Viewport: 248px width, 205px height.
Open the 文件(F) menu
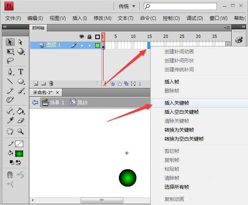pyautogui.click(x=13, y=18)
